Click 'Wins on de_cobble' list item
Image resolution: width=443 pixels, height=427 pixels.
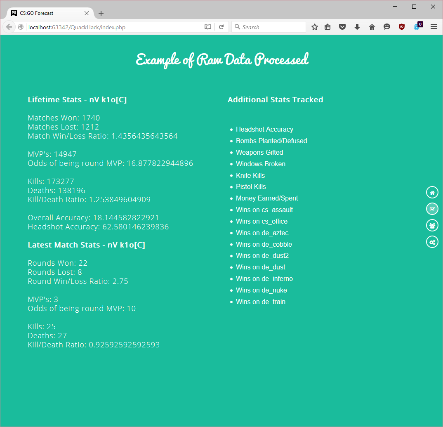(264, 245)
